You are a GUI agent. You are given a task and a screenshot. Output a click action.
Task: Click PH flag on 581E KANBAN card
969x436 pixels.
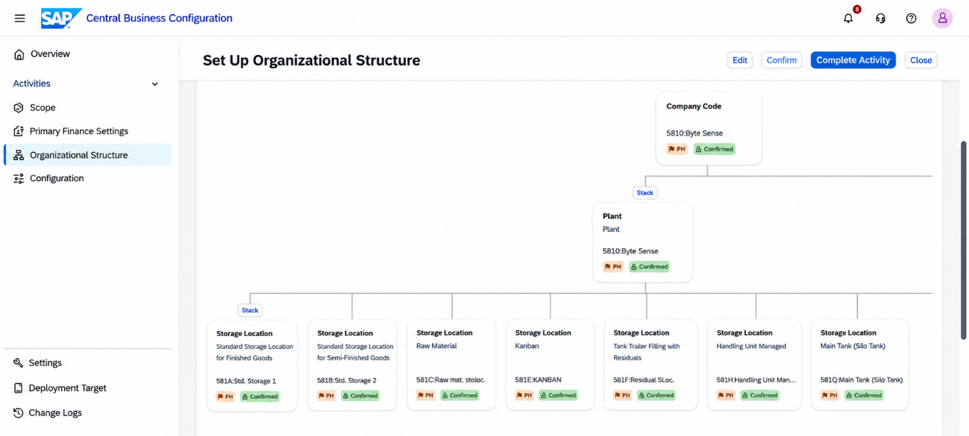(x=524, y=395)
